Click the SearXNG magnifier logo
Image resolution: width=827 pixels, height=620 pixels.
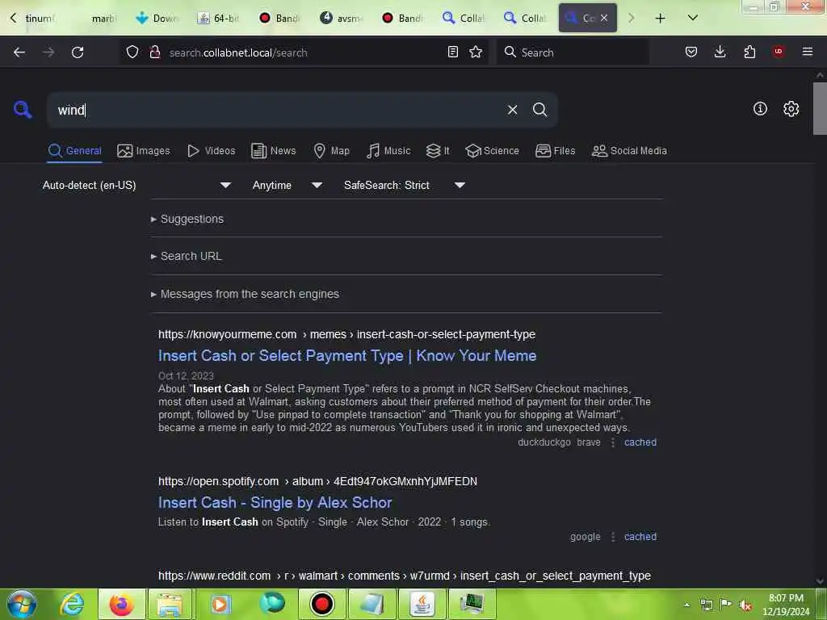(22, 110)
